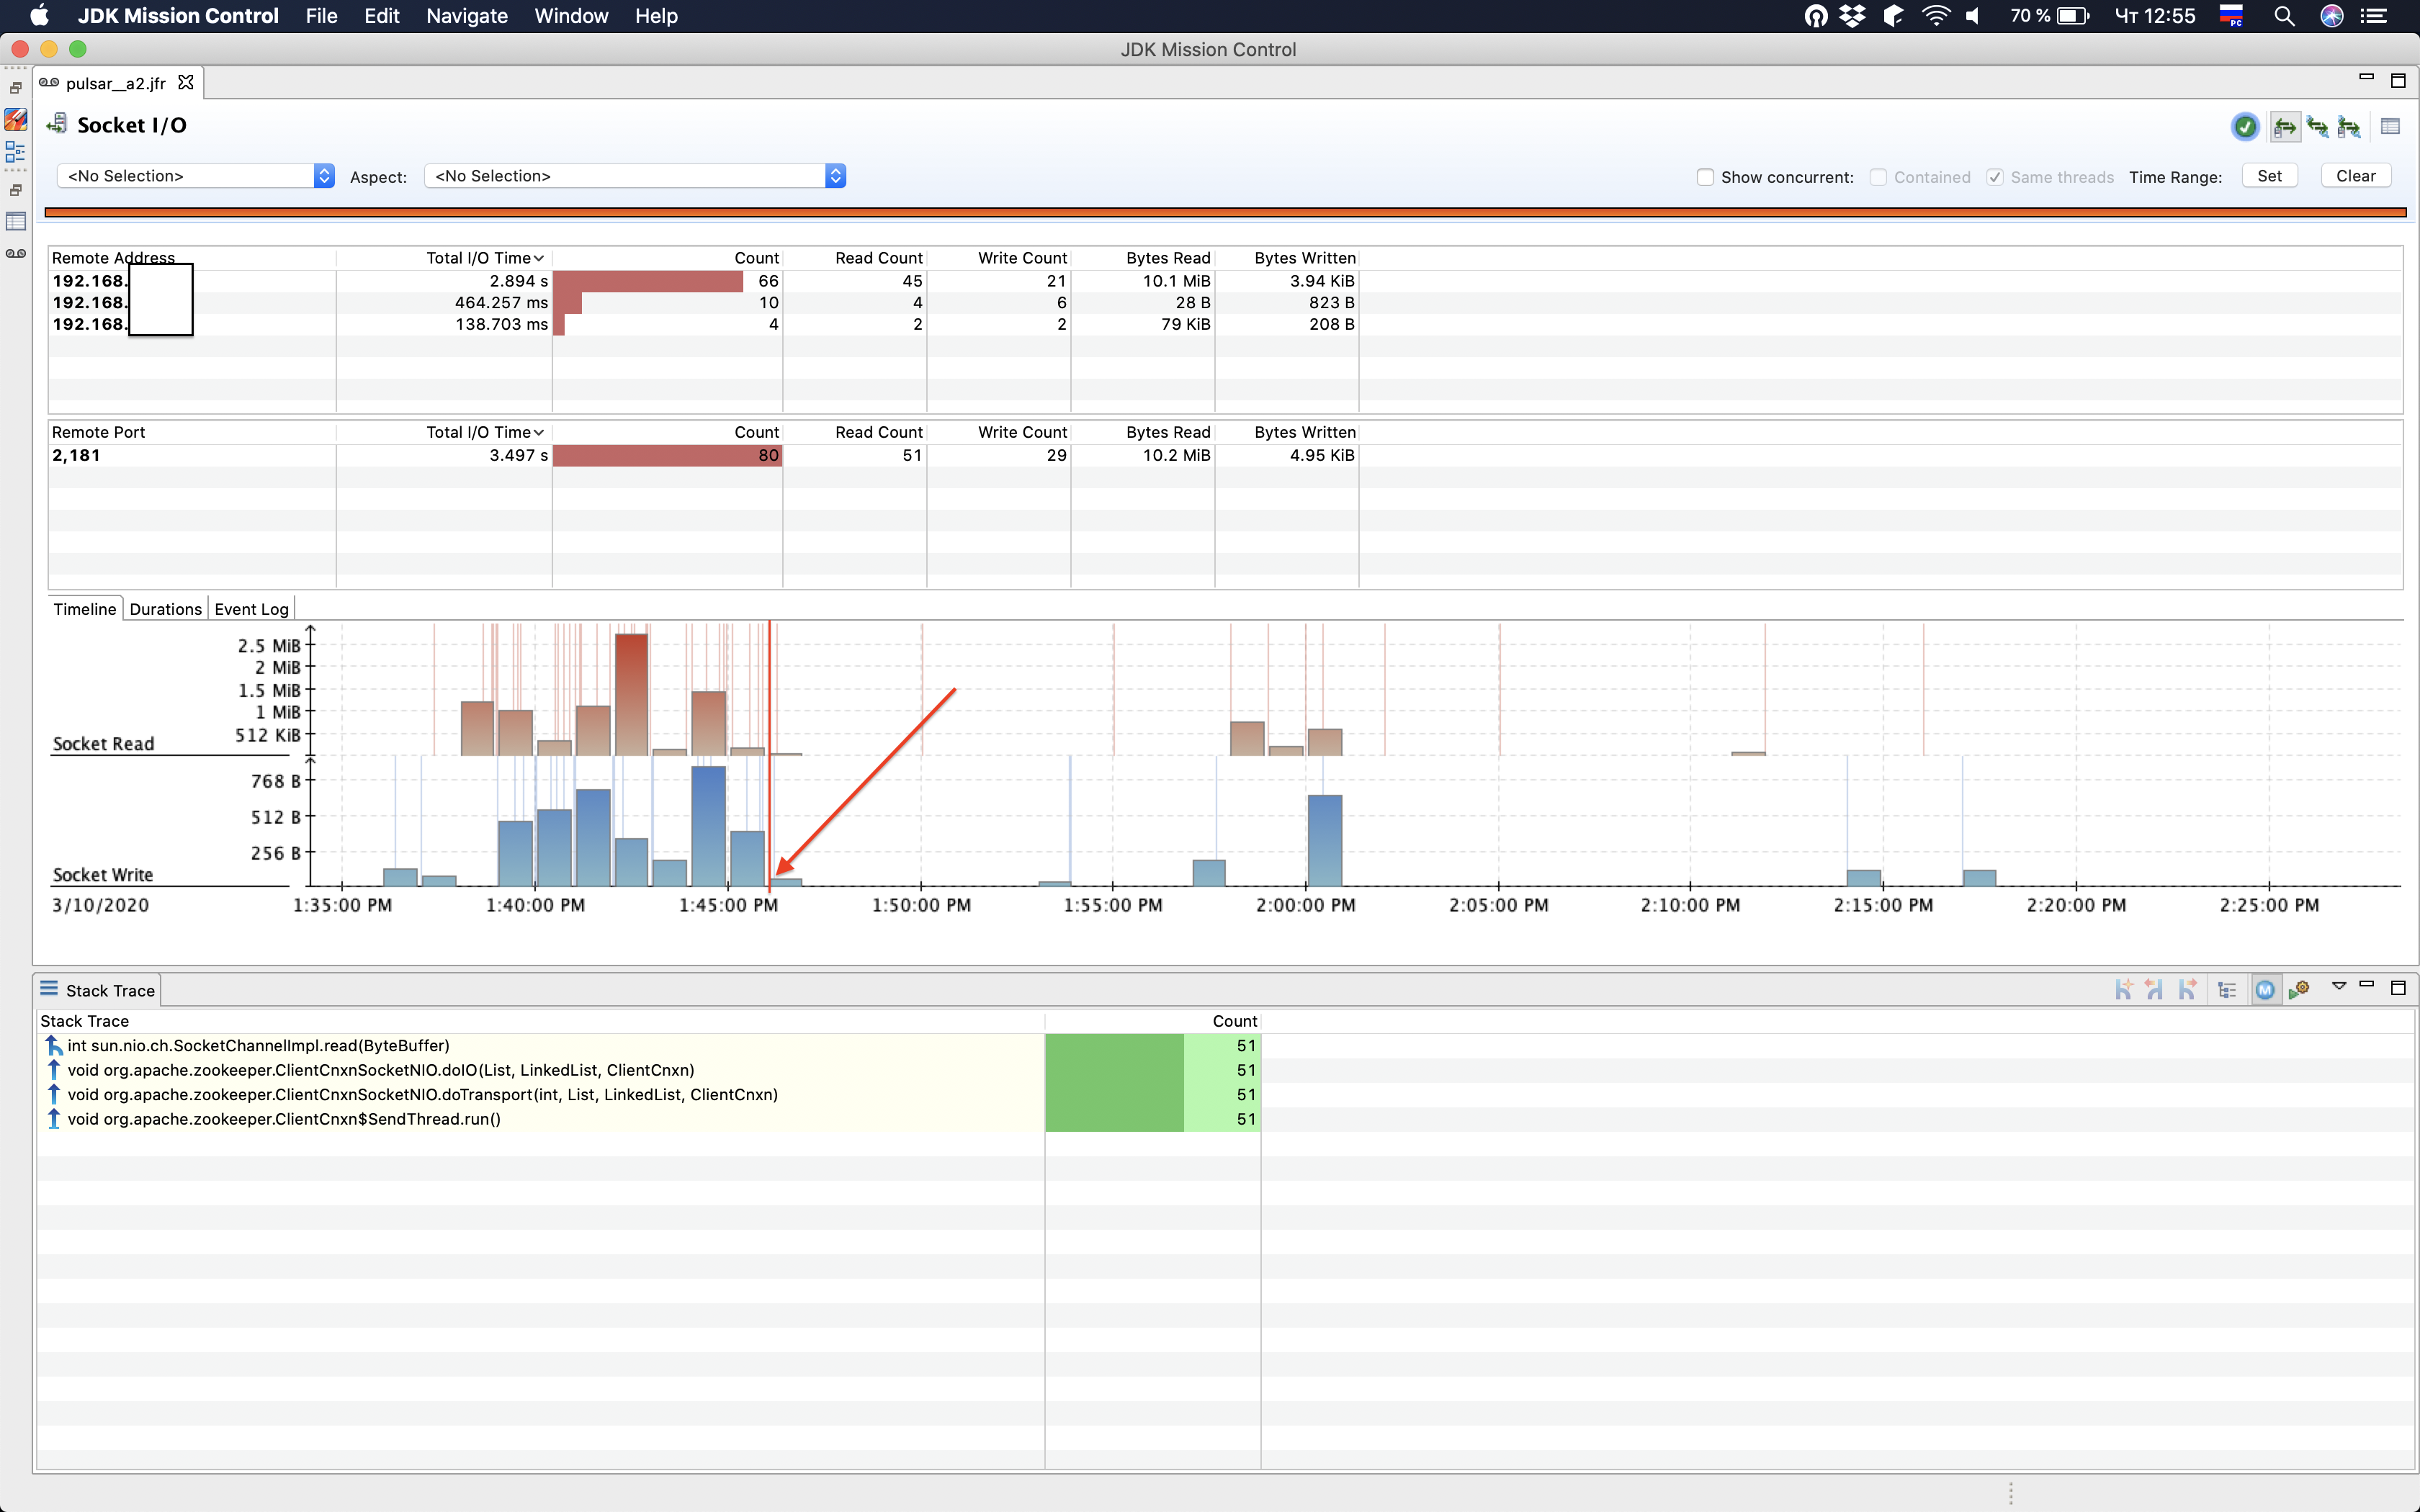2420x1512 pixels.
Task: Enable the Show concurrent checkbox
Action: pyautogui.click(x=1705, y=177)
